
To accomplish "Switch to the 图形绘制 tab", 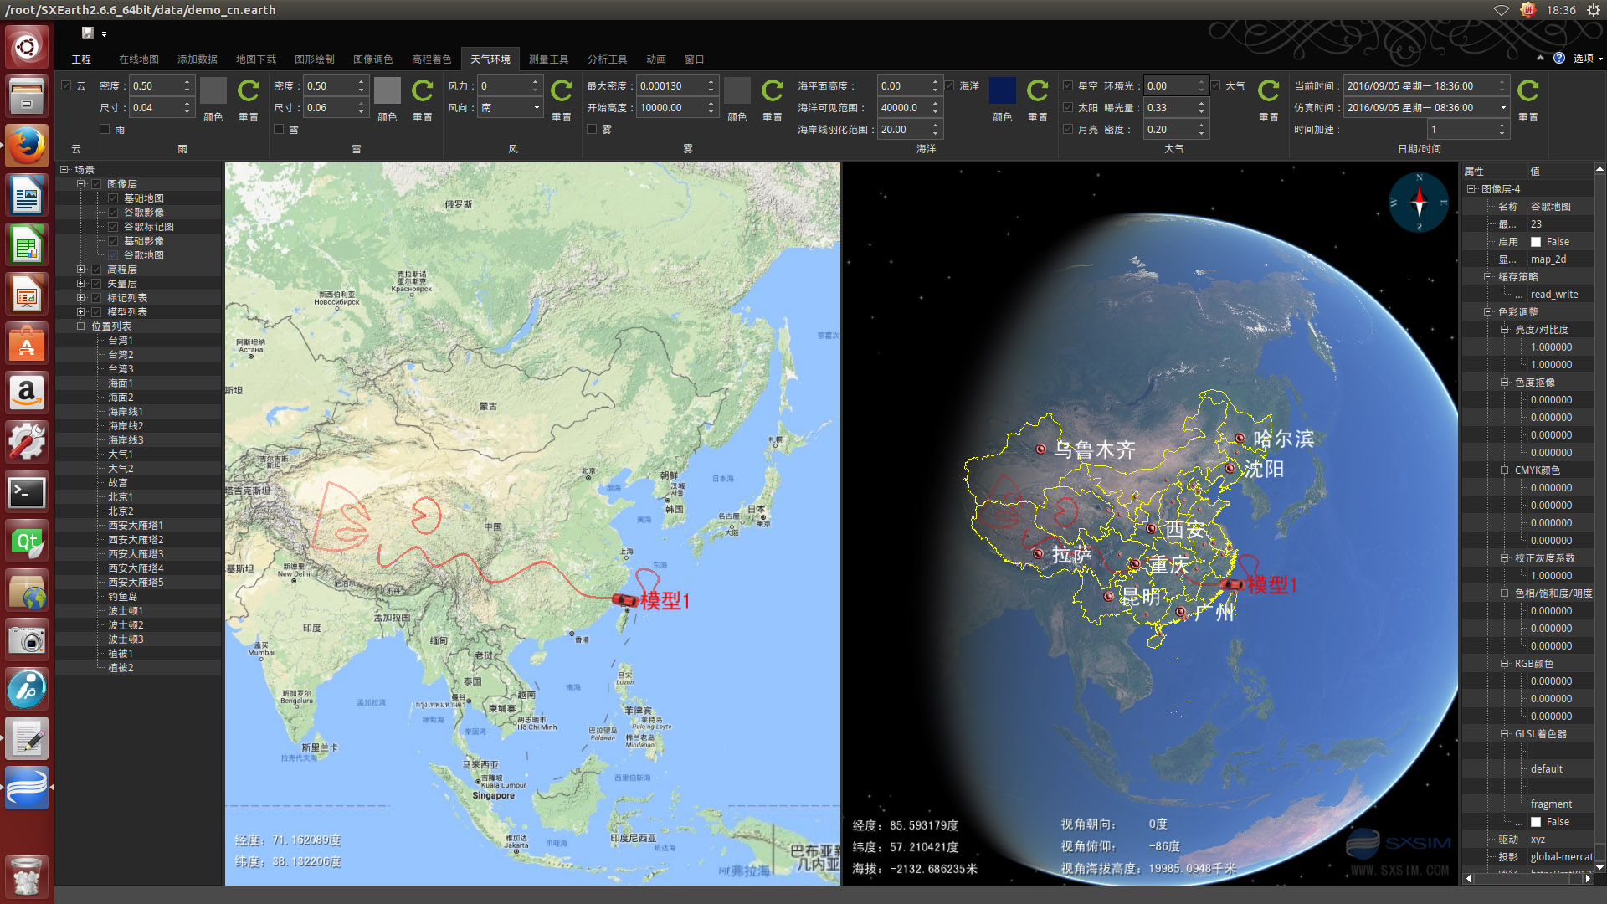I will (x=315, y=59).
